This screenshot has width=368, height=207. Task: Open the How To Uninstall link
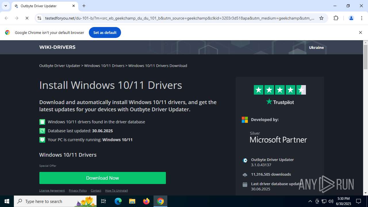click(x=116, y=190)
